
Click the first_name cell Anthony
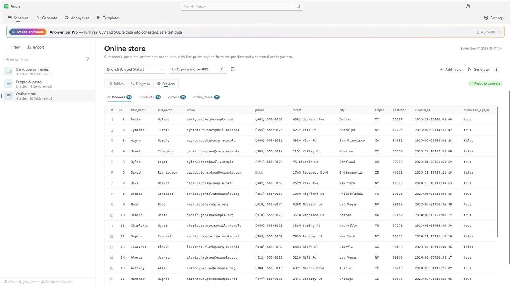(x=138, y=268)
